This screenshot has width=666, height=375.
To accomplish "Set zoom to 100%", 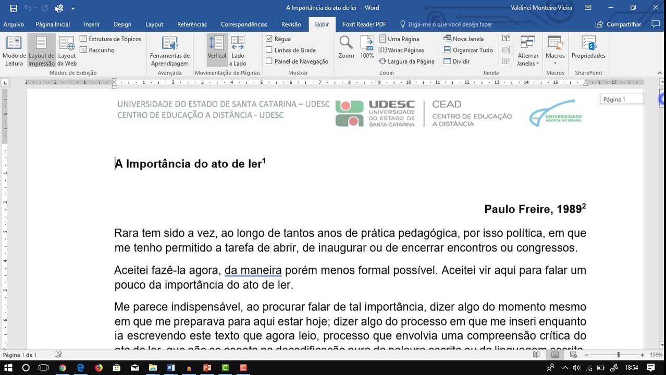I will click(367, 48).
